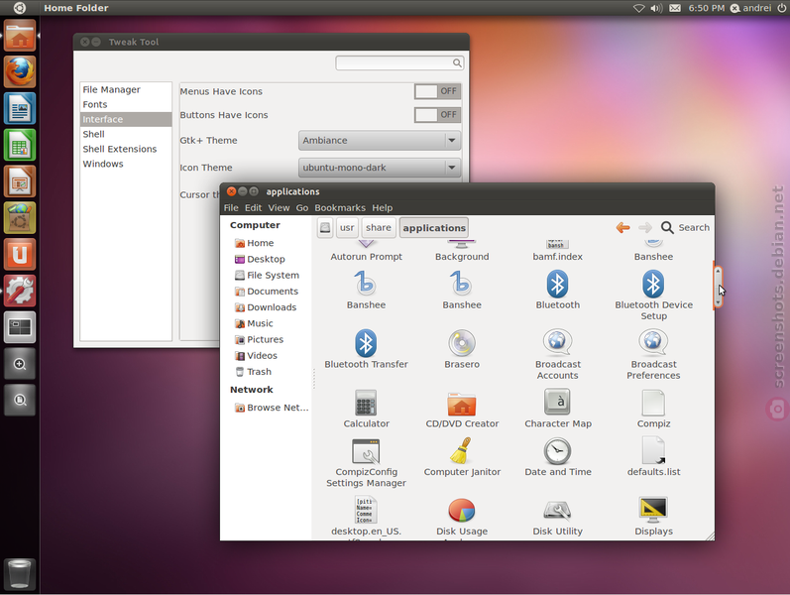This screenshot has height=595, width=790.
Task: Select Windows in Tweak Tool sidebar
Action: pyautogui.click(x=126, y=164)
